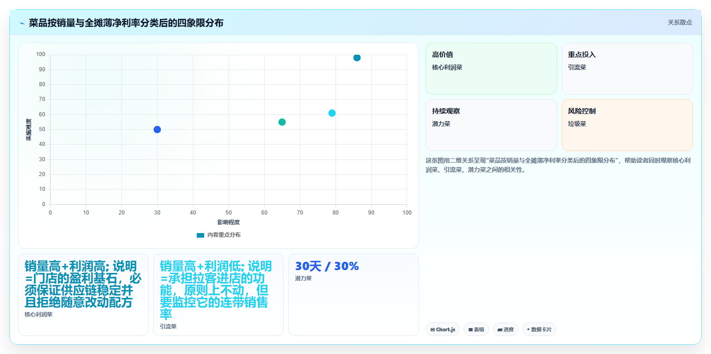This screenshot has width=711, height=354.
Task: Click the 关系散点 label in header
Action: [679, 22]
